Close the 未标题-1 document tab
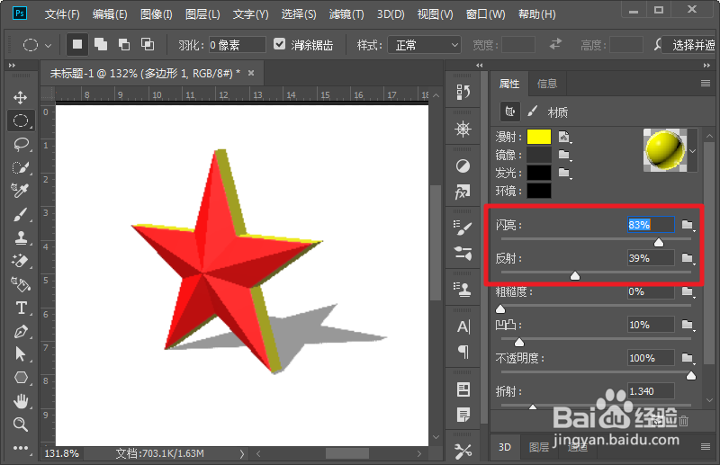Image resolution: width=720 pixels, height=465 pixels. point(251,73)
